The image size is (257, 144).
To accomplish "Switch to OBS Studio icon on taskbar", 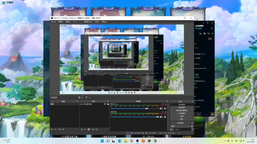I will point(137,141).
